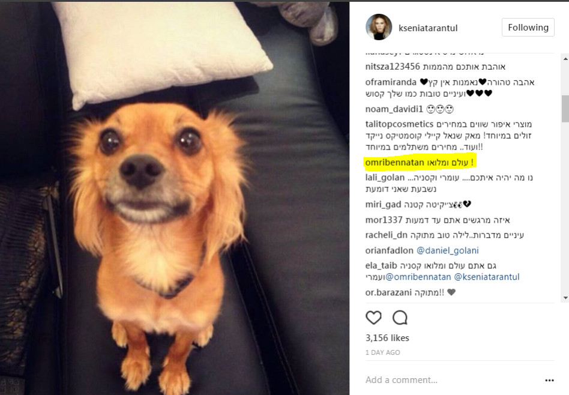Click the comments scrollbar up arrow
Viewport: 569px width, 395px height.
point(565,58)
